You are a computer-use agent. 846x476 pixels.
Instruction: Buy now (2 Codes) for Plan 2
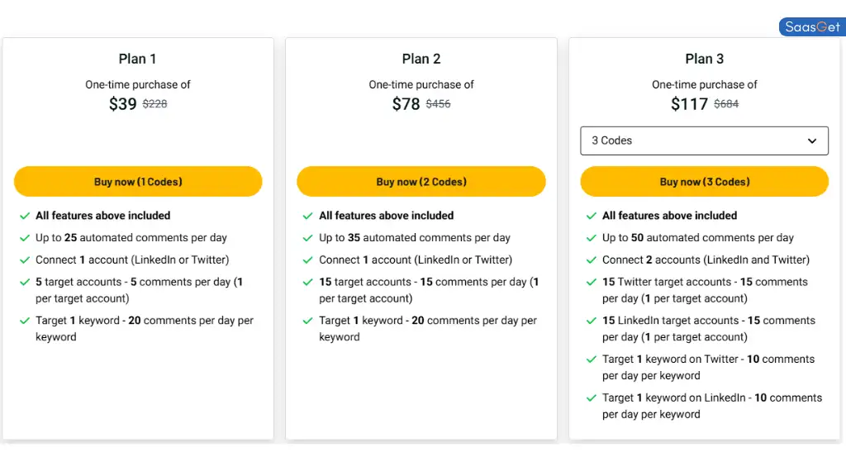421,181
